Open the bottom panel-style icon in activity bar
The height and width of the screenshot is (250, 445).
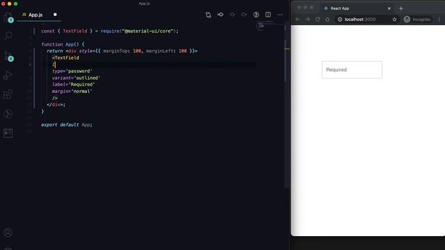point(8,133)
